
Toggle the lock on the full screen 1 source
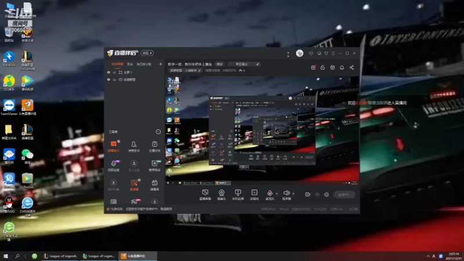click(x=114, y=72)
